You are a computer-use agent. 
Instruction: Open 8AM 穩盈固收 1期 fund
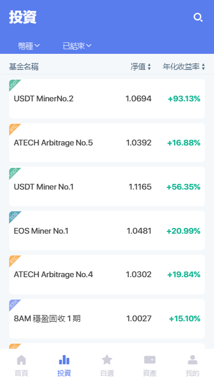pyautogui.click(x=107, y=318)
